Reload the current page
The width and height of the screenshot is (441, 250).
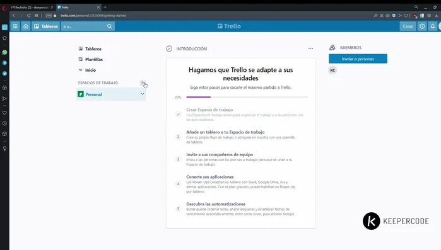pyautogui.click(x=28, y=16)
